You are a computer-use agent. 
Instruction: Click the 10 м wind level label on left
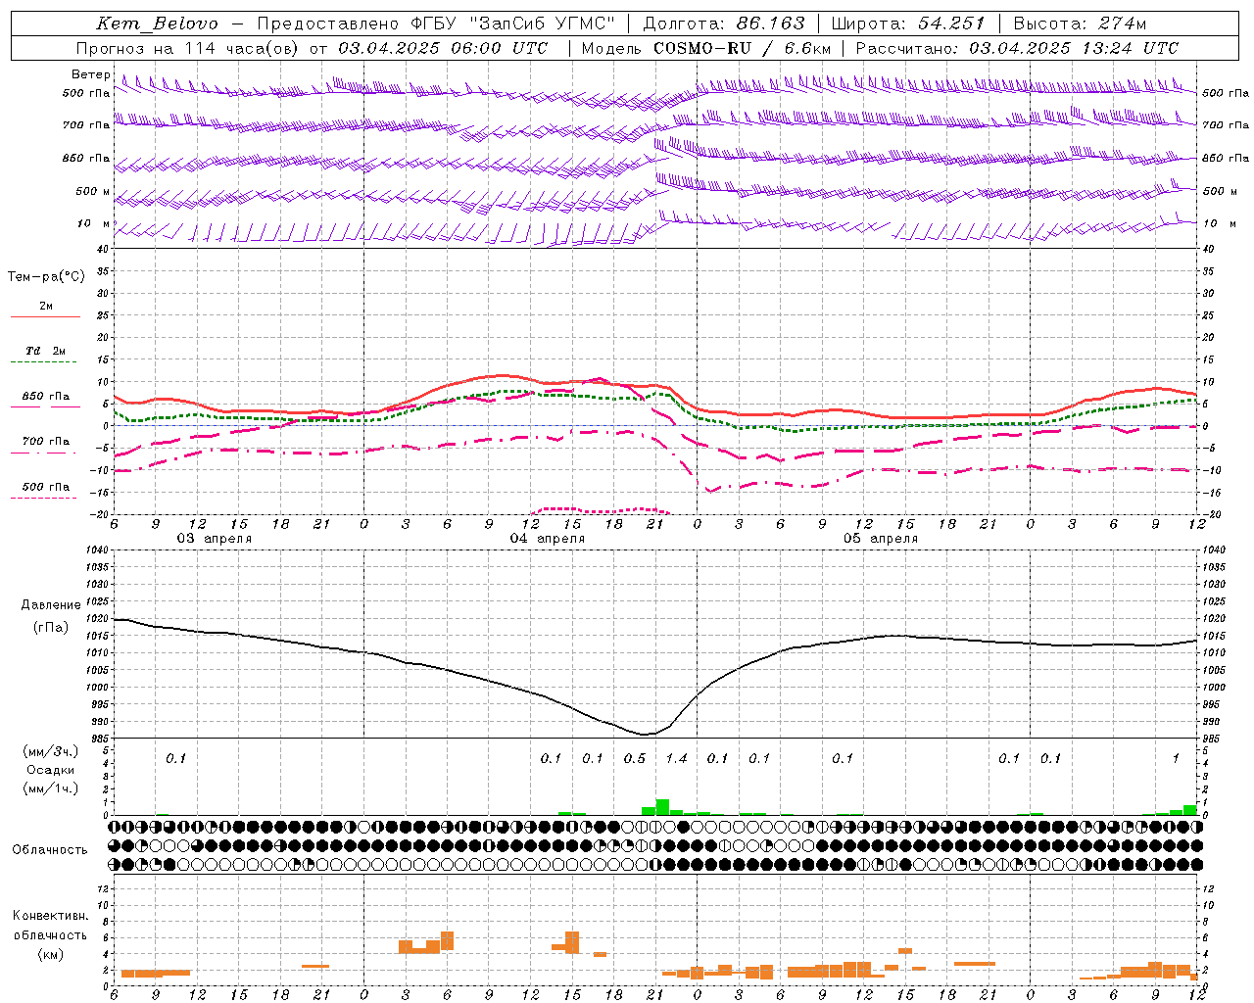[95, 223]
